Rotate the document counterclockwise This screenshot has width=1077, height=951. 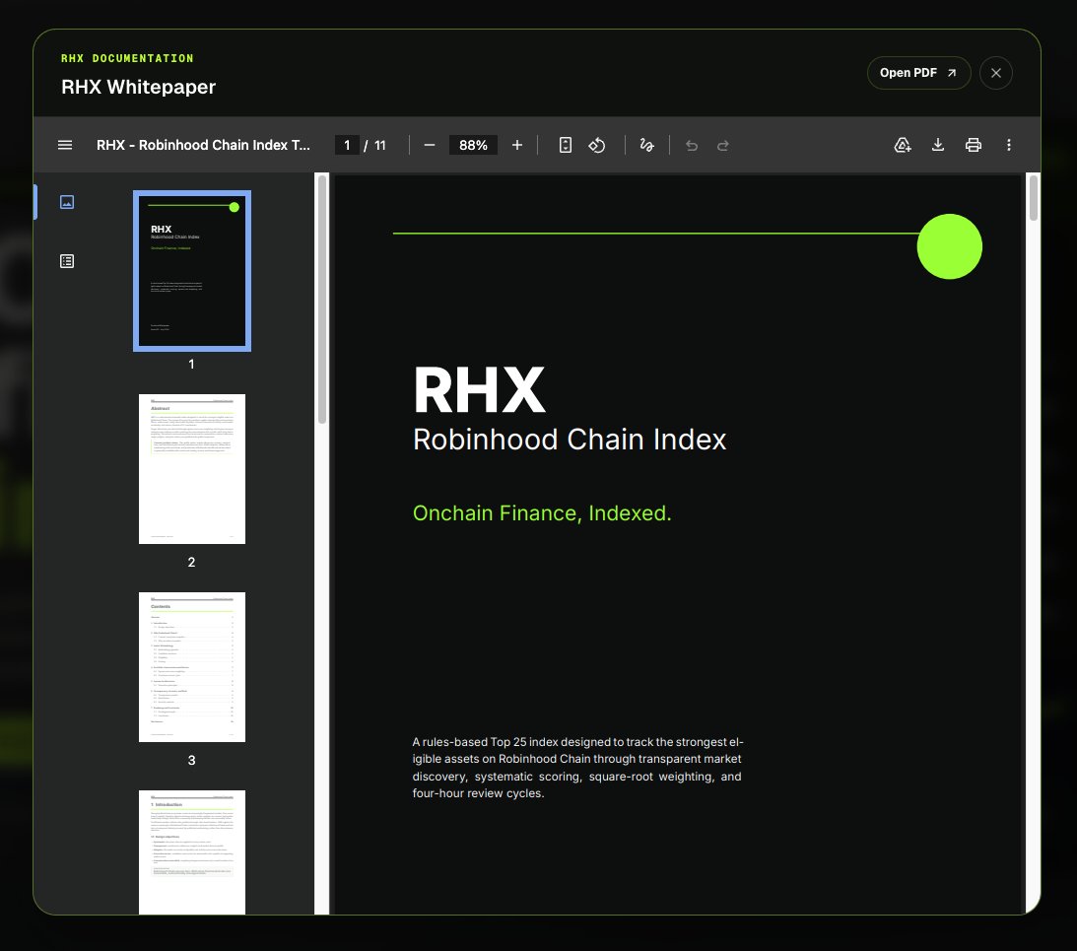click(x=597, y=145)
